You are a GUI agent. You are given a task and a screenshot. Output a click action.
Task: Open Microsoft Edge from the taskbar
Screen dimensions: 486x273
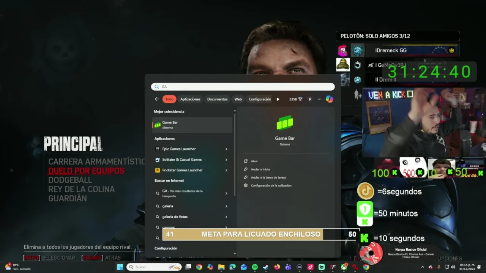(x=232, y=267)
